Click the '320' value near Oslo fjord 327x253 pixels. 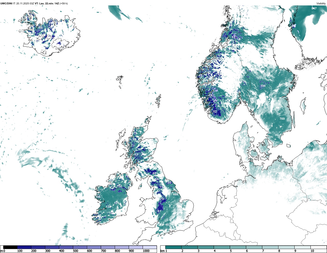[x=235, y=101]
